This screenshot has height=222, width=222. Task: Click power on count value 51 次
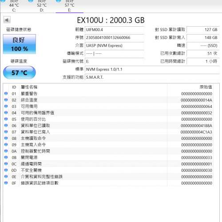pos(203,53)
